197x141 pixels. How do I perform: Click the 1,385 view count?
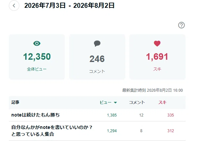click(112, 115)
